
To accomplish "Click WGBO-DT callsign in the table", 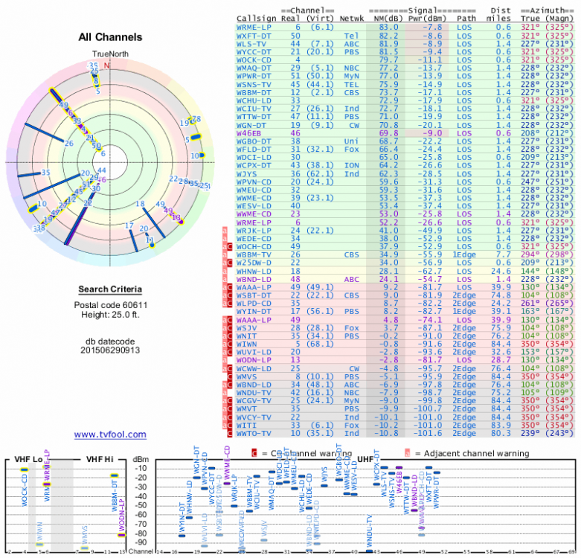I will (254, 141).
